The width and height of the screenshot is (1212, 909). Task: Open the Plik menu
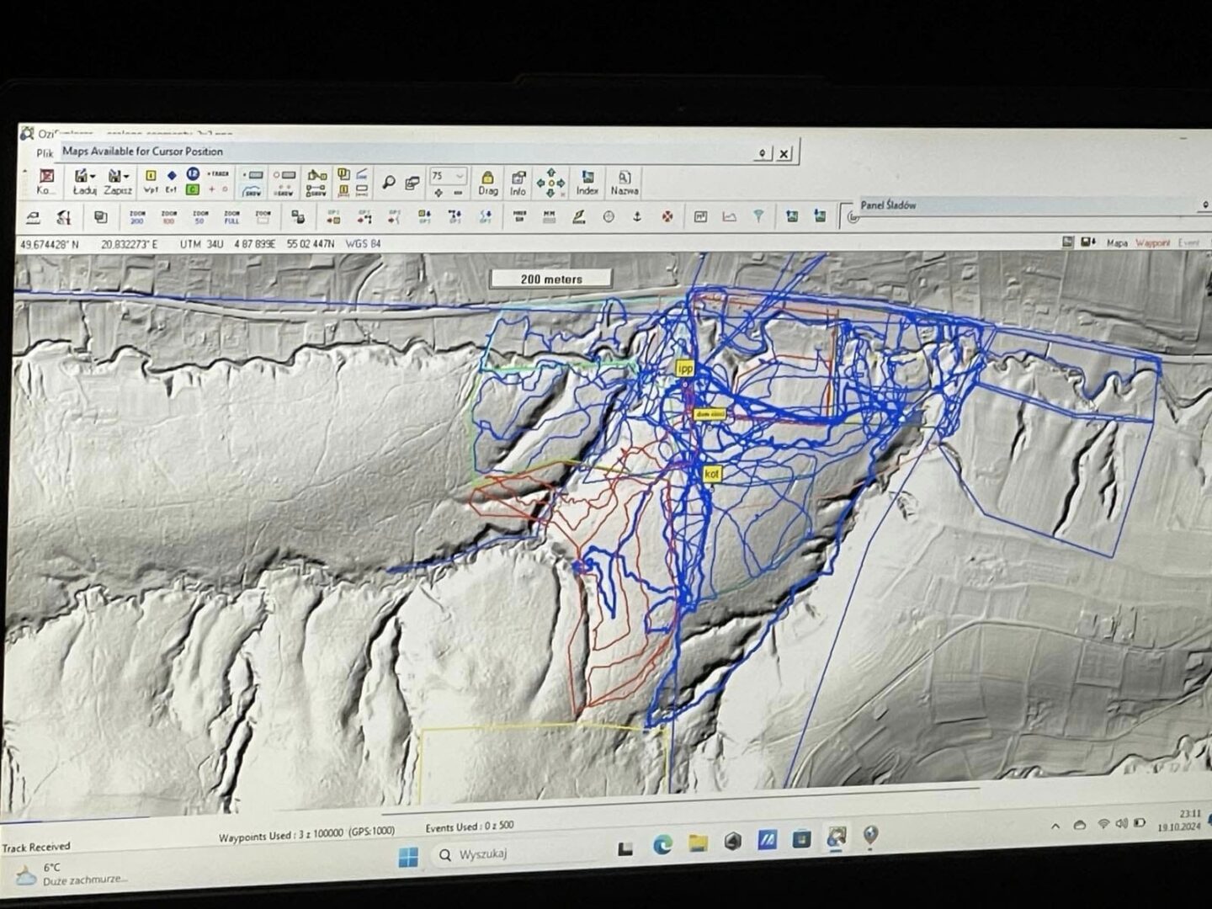[45, 153]
